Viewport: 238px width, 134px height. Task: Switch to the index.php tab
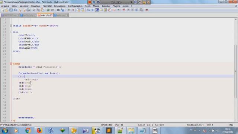(45, 15)
